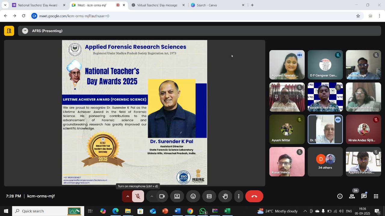Launch Copilot from the taskbar
385x216 pixels.
click(x=103, y=211)
